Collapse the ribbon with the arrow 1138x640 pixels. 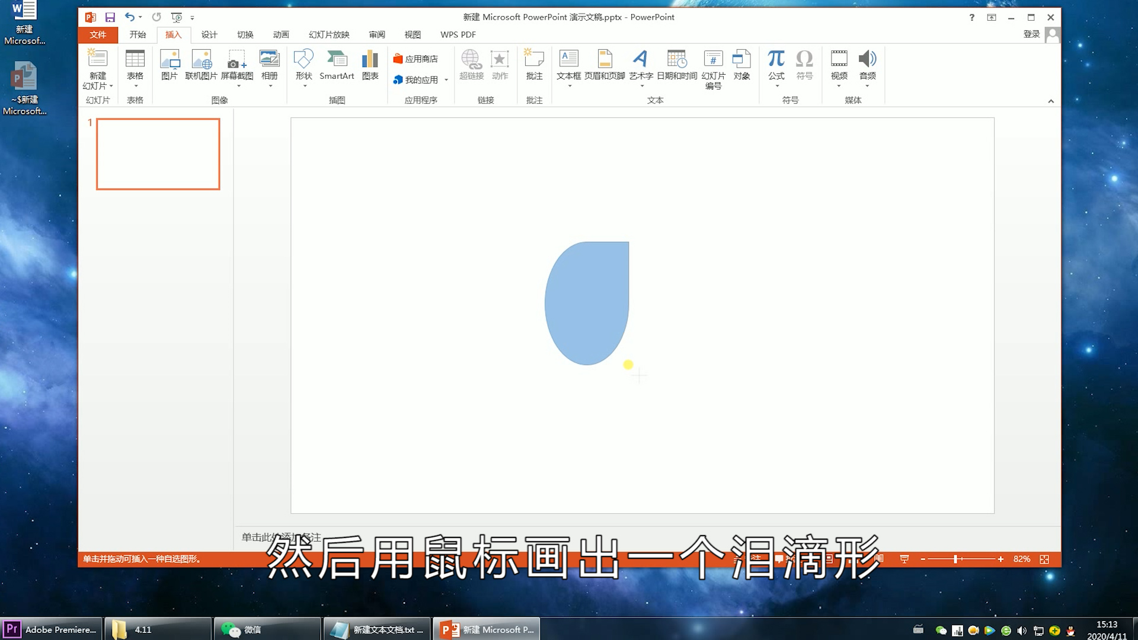[x=1051, y=101]
